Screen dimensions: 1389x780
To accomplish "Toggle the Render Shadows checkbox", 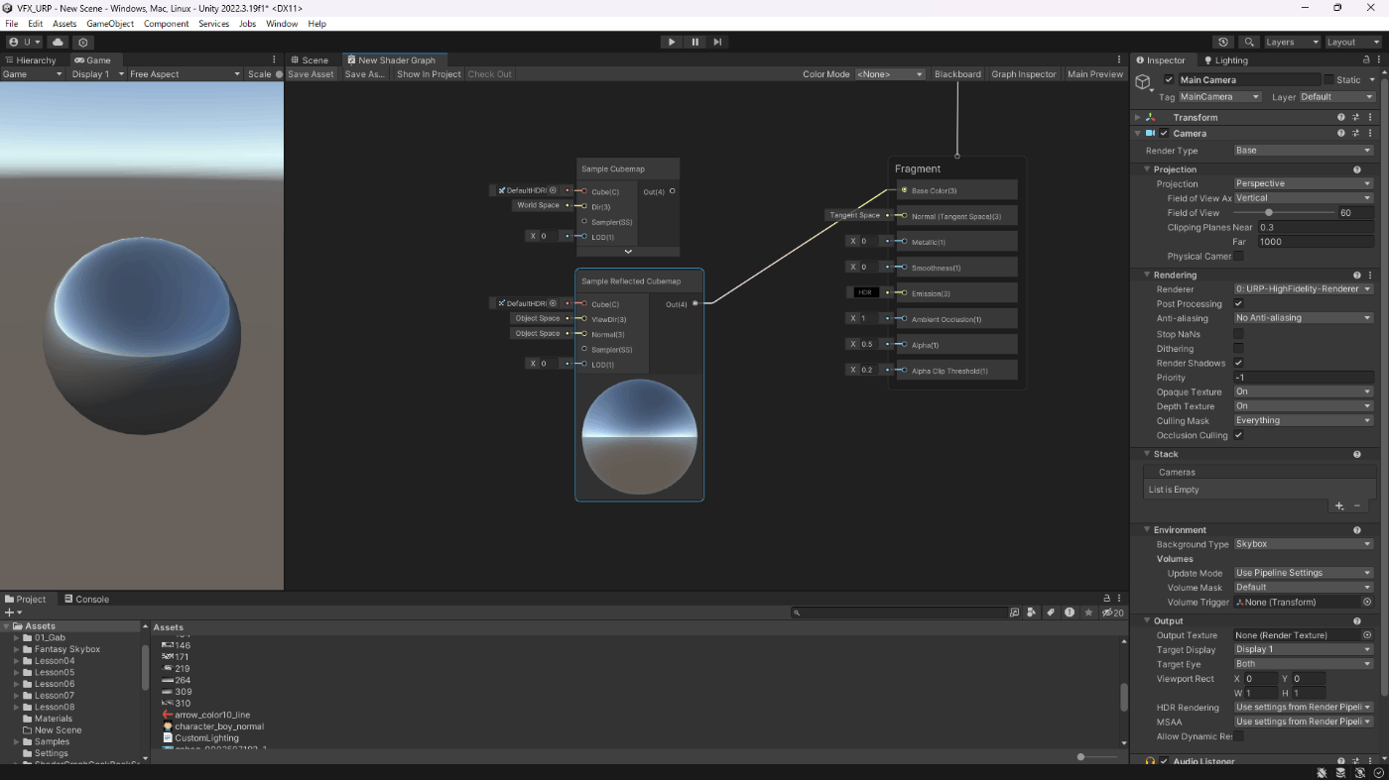I will click(1238, 363).
